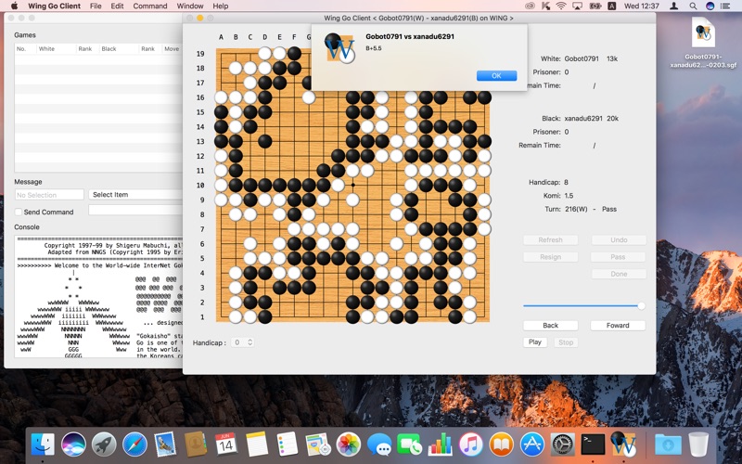Open Contacts from the dock
Image resolution: width=742 pixels, height=464 pixels.
click(196, 445)
